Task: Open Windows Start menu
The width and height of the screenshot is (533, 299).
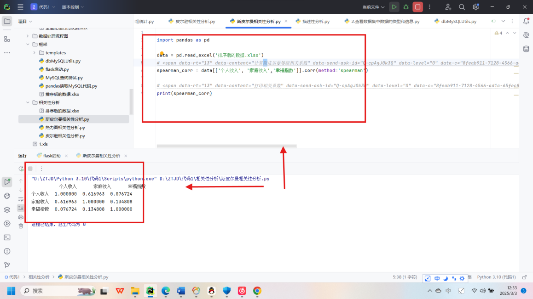Action: tap(11, 291)
